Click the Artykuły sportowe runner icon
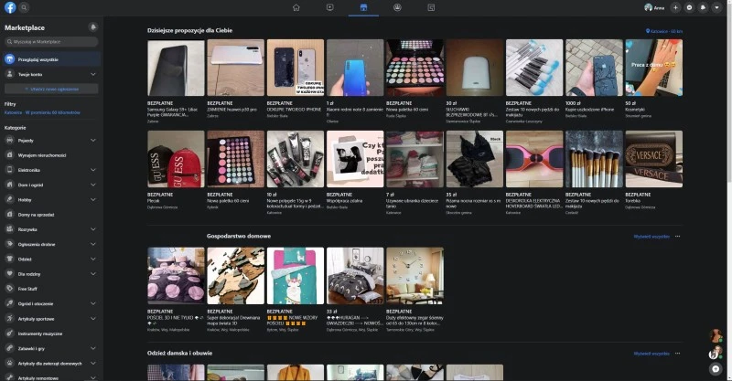732x381 pixels. pos(9,319)
